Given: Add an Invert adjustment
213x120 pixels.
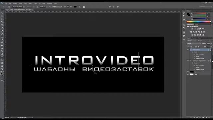Looking at the screenshot, I should click(x=192, y=35).
